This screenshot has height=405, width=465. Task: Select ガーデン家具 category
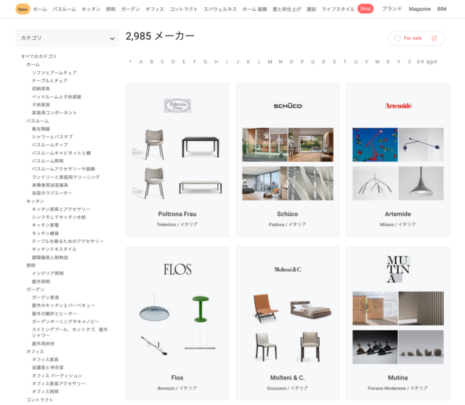[45, 297]
